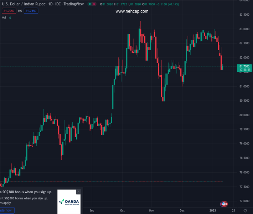Image resolution: width=253 pixels, height=214 pixels.
Task: Close the OANDA advertisement popup
Action: click(78, 192)
